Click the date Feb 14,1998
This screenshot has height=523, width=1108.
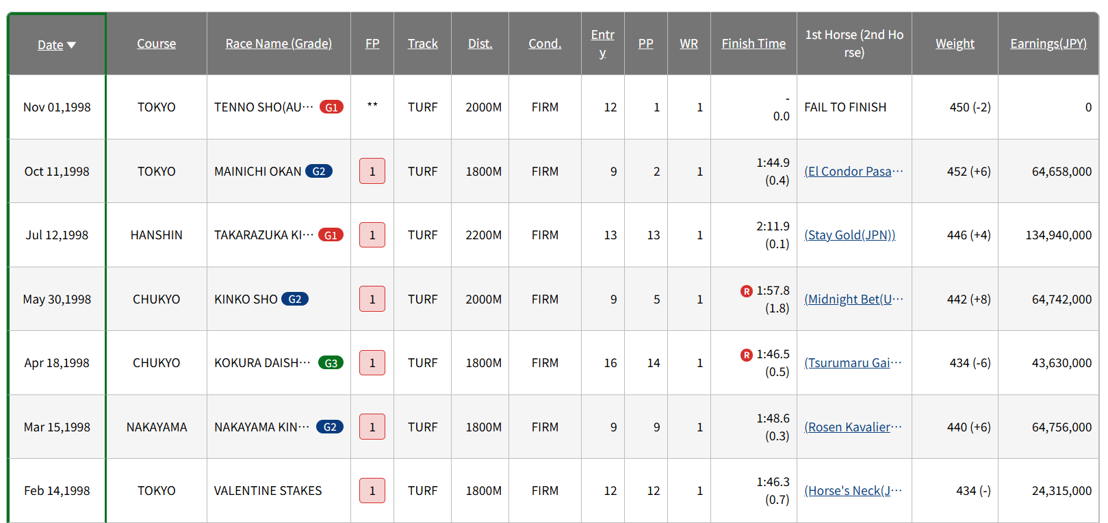click(57, 491)
